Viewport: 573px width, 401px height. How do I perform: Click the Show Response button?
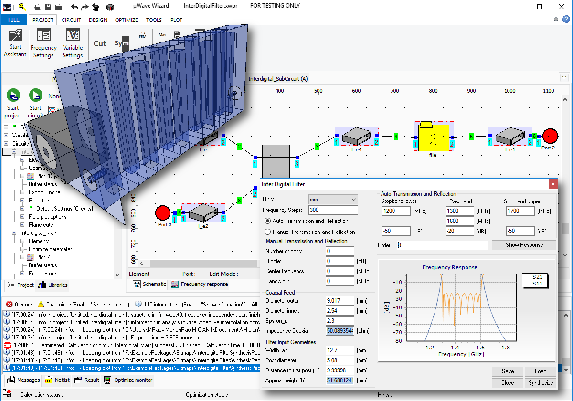click(524, 245)
